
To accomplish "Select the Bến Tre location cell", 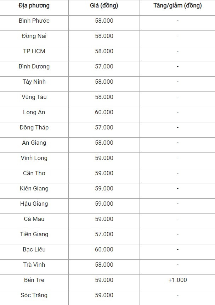I will coord(34,280).
